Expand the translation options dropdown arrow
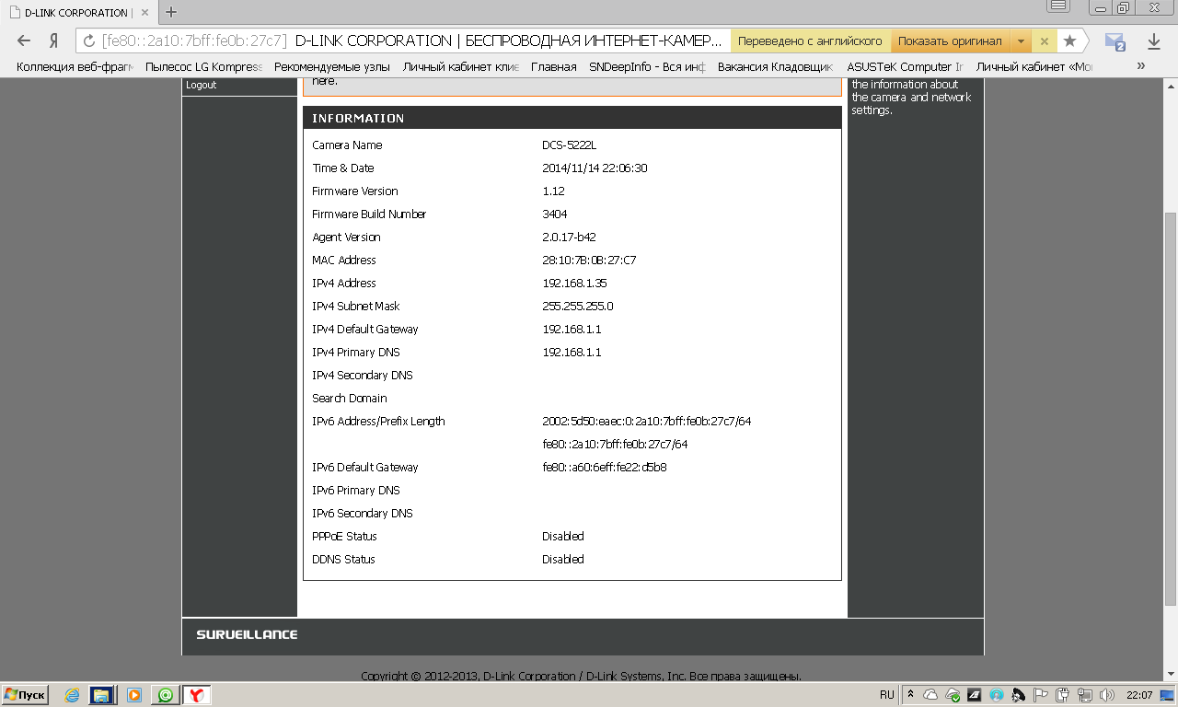This screenshot has width=1178, height=707. point(1021,41)
